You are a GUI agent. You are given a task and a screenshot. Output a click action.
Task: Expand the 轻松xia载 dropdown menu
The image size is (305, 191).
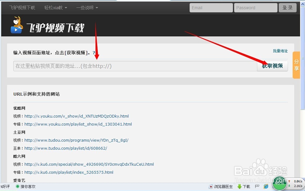(56, 8)
